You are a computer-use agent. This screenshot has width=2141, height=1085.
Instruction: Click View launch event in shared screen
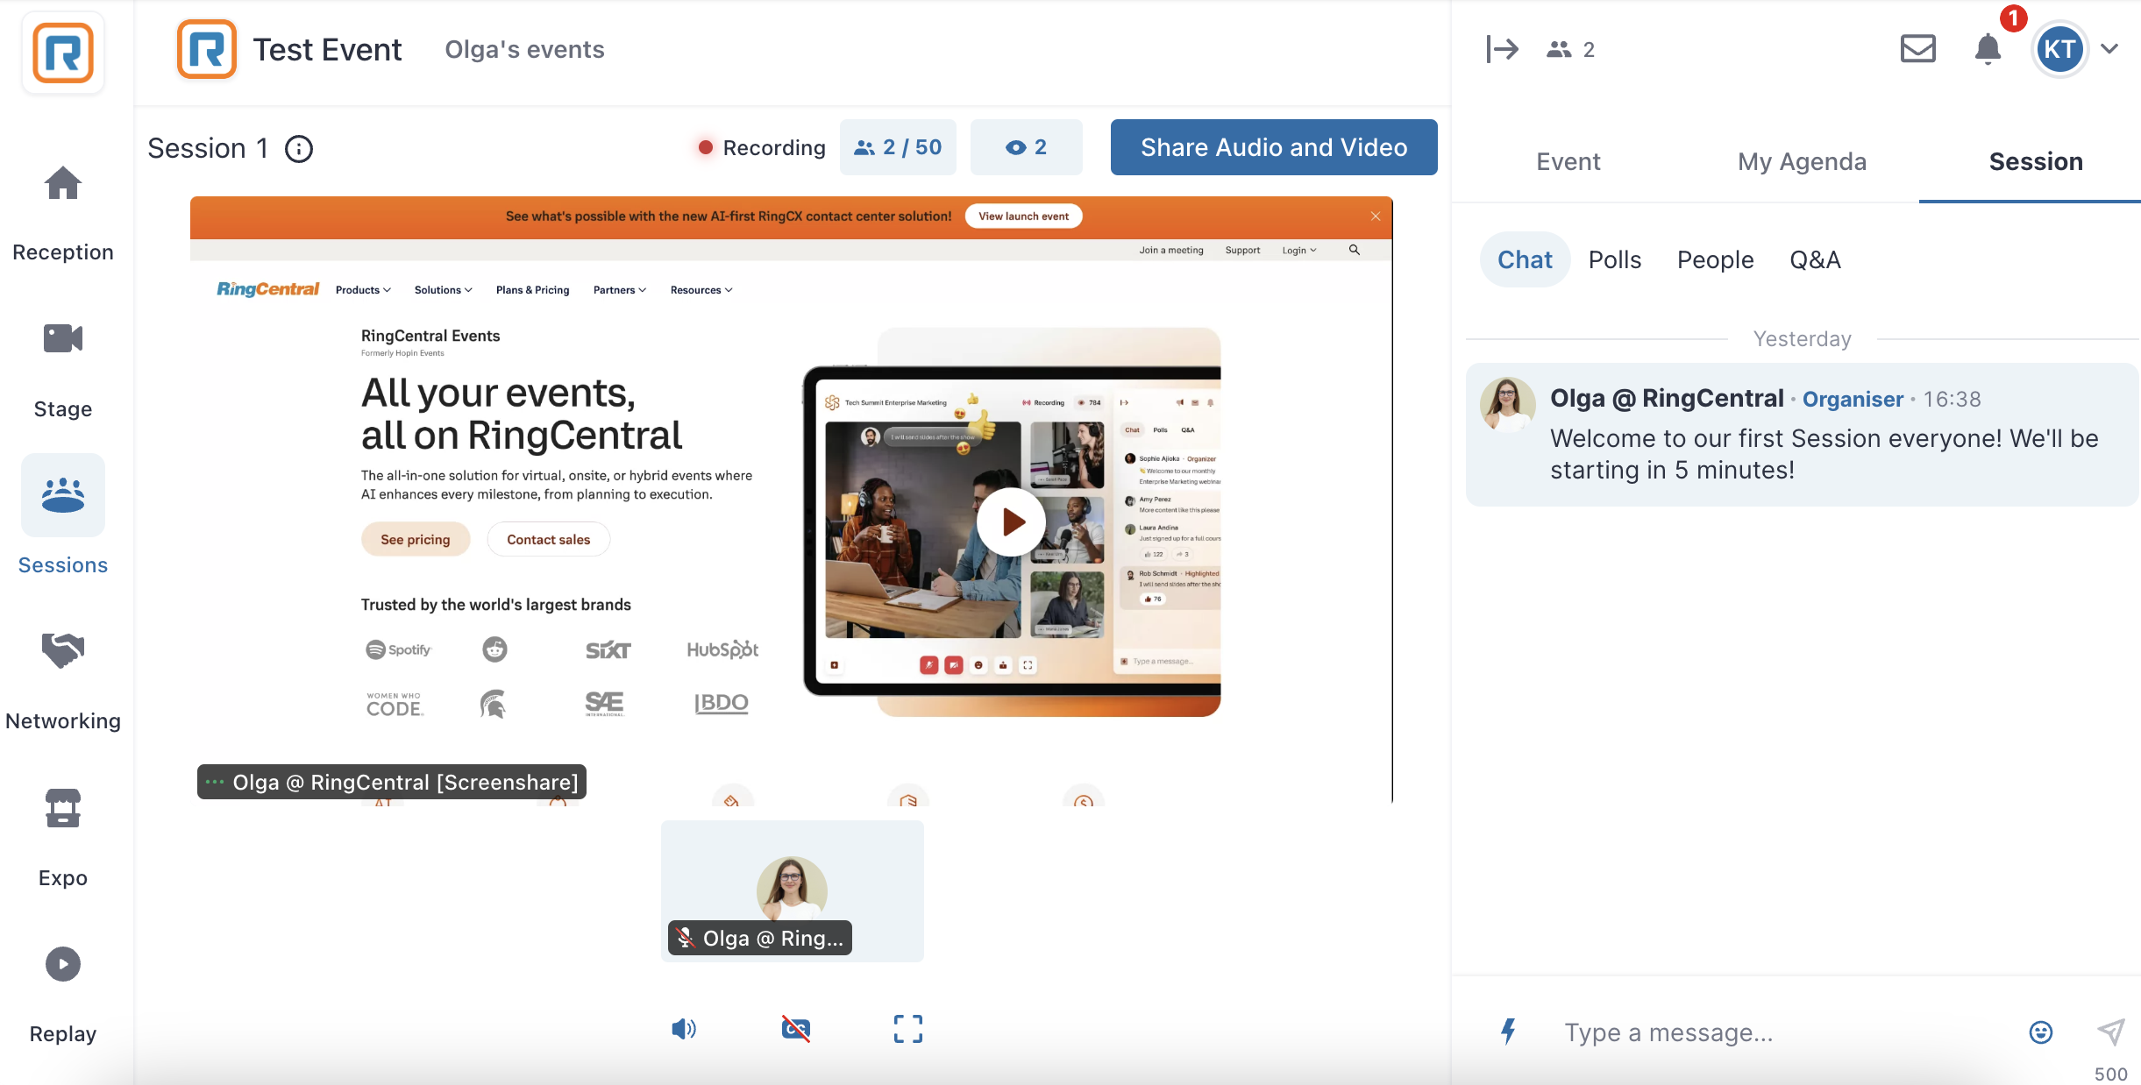(x=1023, y=216)
